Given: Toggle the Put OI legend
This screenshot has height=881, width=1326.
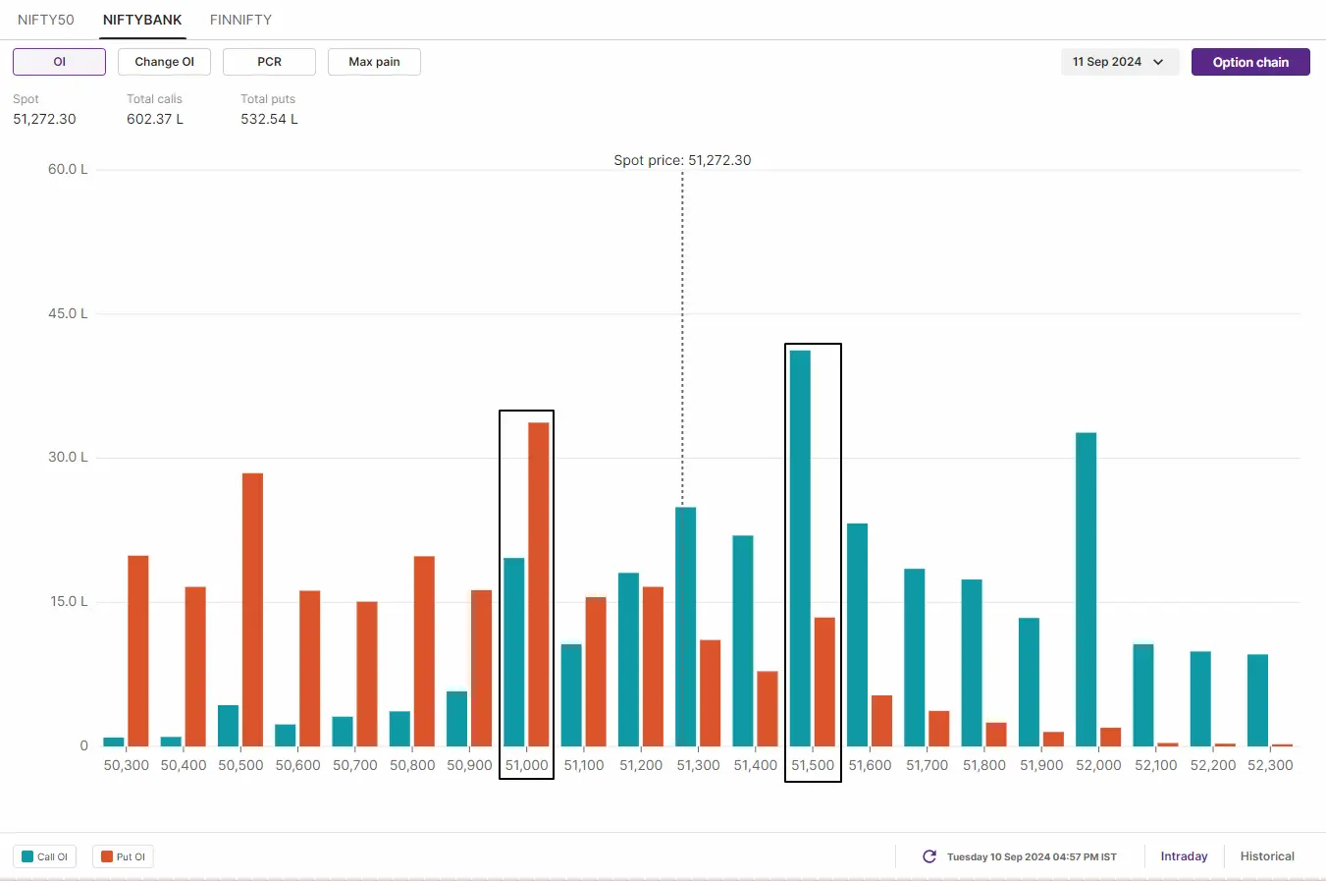Looking at the screenshot, I should (123, 856).
